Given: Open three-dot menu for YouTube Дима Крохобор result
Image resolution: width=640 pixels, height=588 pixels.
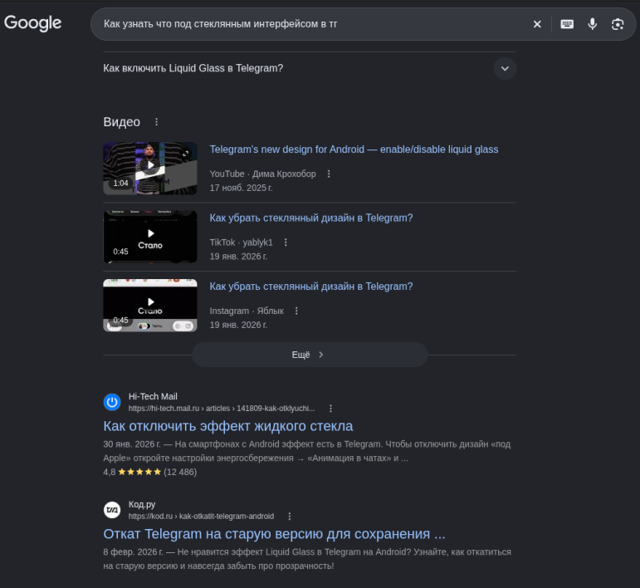Looking at the screenshot, I should click(x=329, y=174).
